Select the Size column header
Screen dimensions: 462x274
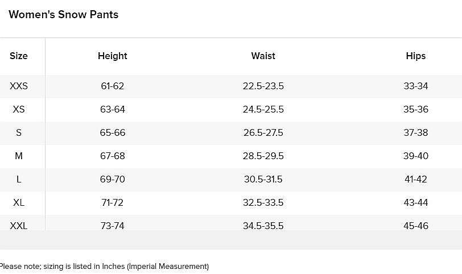(19, 56)
